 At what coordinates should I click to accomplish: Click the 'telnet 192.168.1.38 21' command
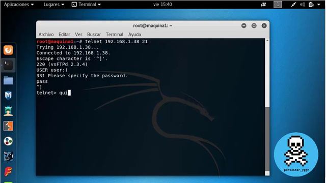click(116, 42)
